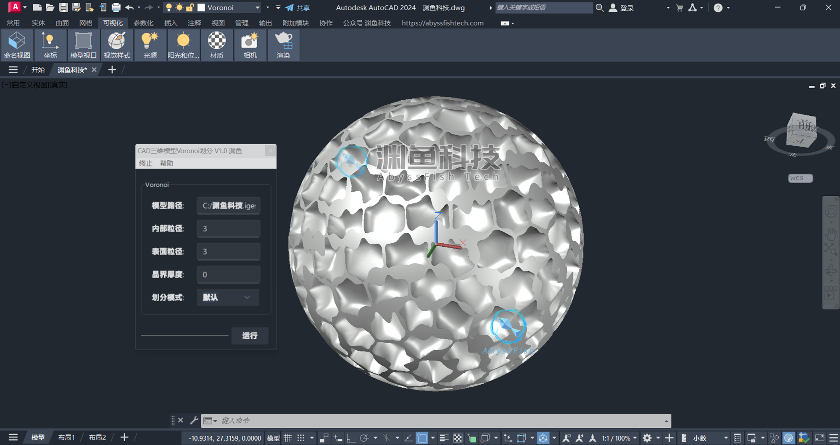
Task: Click the command line customize wrench icon
Action: point(194,420)
